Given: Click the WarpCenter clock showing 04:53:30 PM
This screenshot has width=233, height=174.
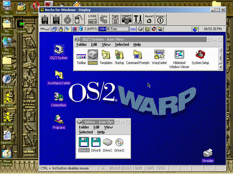Looking at the screenshot, I should point(213,29).
